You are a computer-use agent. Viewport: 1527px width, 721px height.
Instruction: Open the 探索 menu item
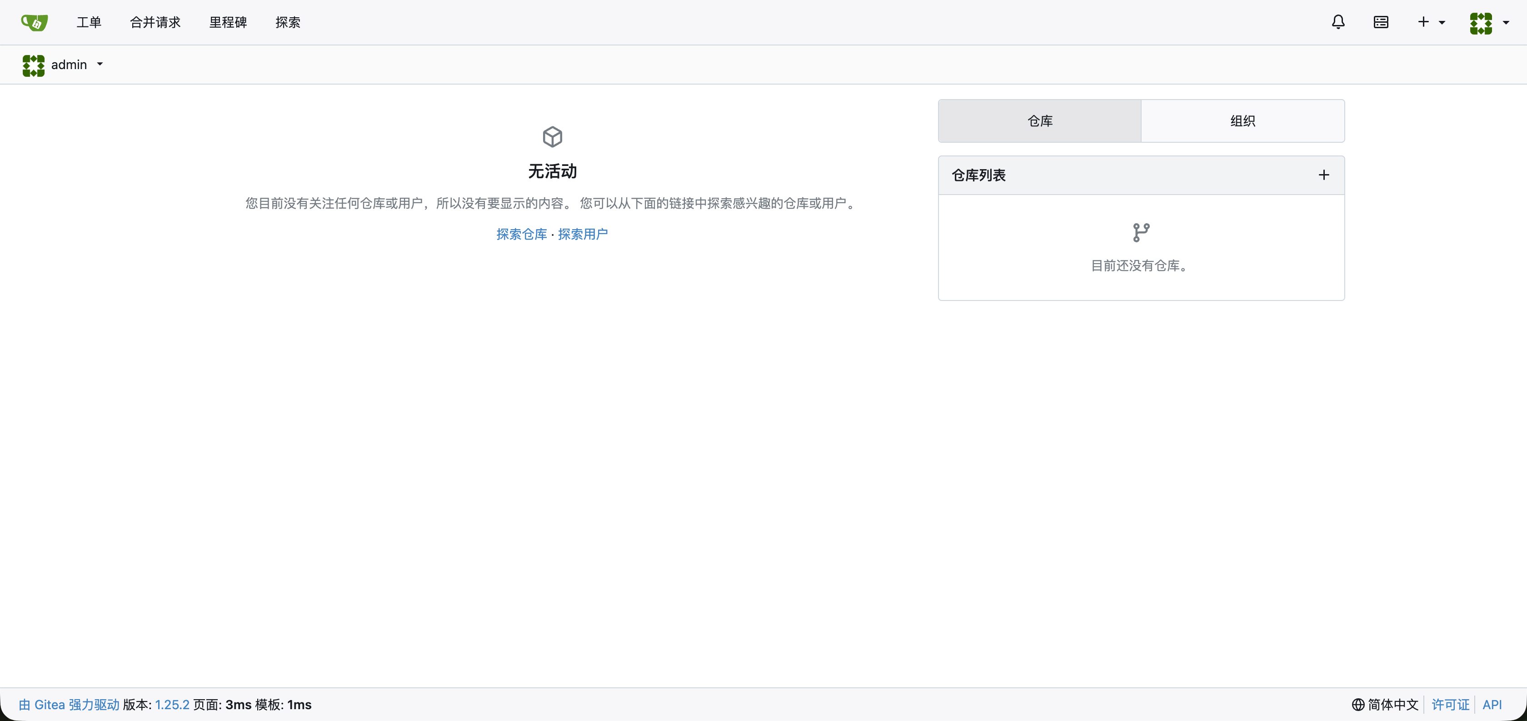(288, 22)
